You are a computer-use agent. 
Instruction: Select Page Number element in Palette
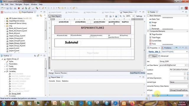[156, 34]
